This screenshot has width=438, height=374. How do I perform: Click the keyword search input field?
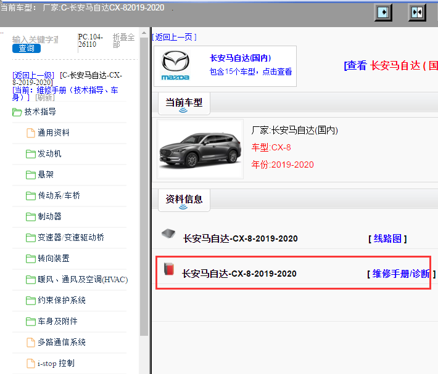coord(36,39)
